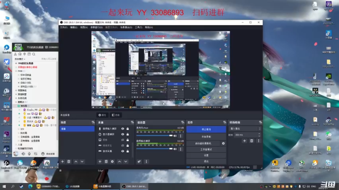Move the scene down in Scenes panel

tap(82, 162)
